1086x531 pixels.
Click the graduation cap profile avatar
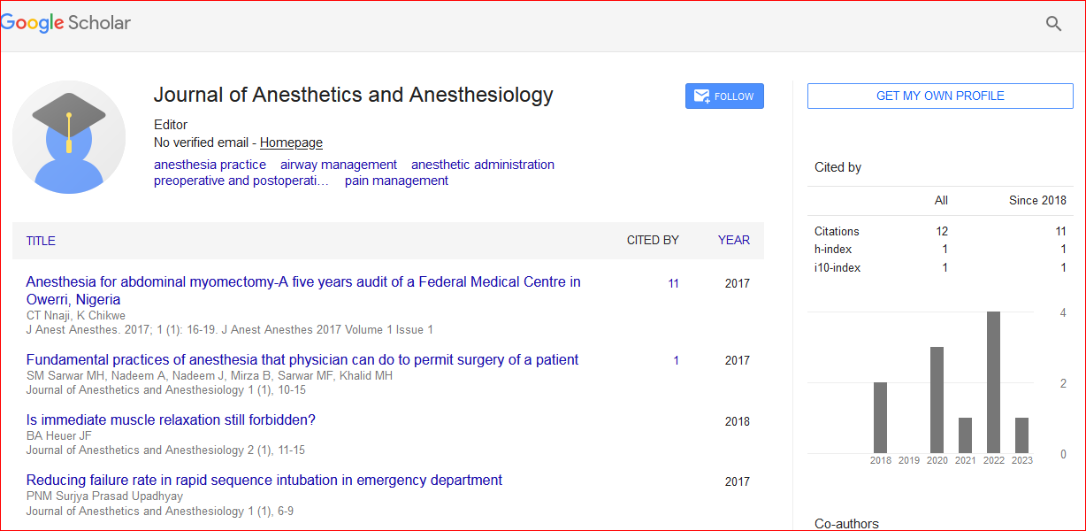pyautogui.click(x=69, y=137)
